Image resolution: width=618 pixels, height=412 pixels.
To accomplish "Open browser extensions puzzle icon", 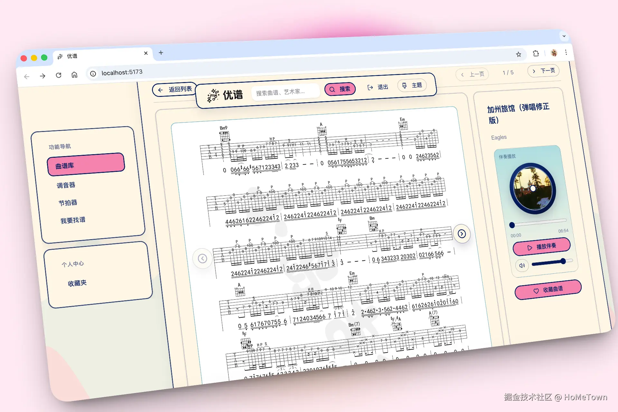I will pyautogui.click(x=536, y=53).
